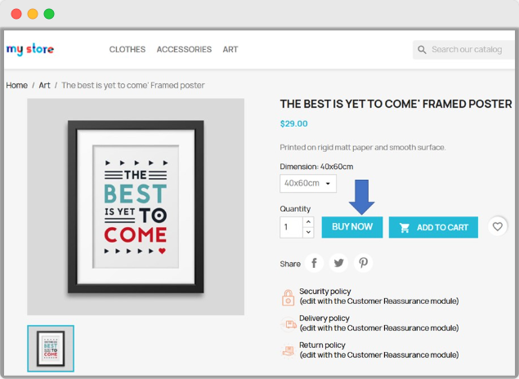
Task: Increase quantity with up arrow
Action: pos(308,221)
